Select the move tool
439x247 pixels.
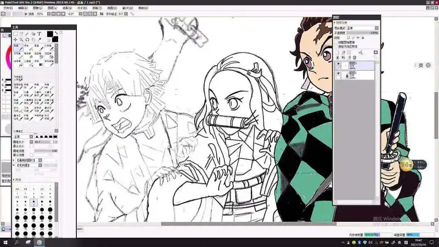[16, 40]
